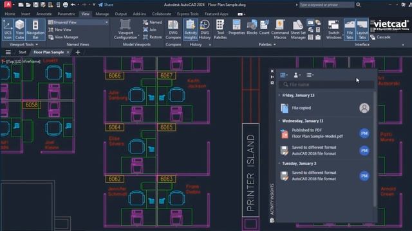Click the Share button

pos(106,4)
